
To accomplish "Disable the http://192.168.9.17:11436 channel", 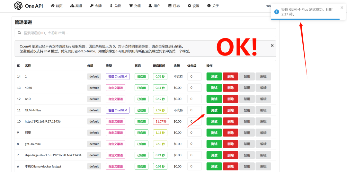I will (x=247, y=121).
